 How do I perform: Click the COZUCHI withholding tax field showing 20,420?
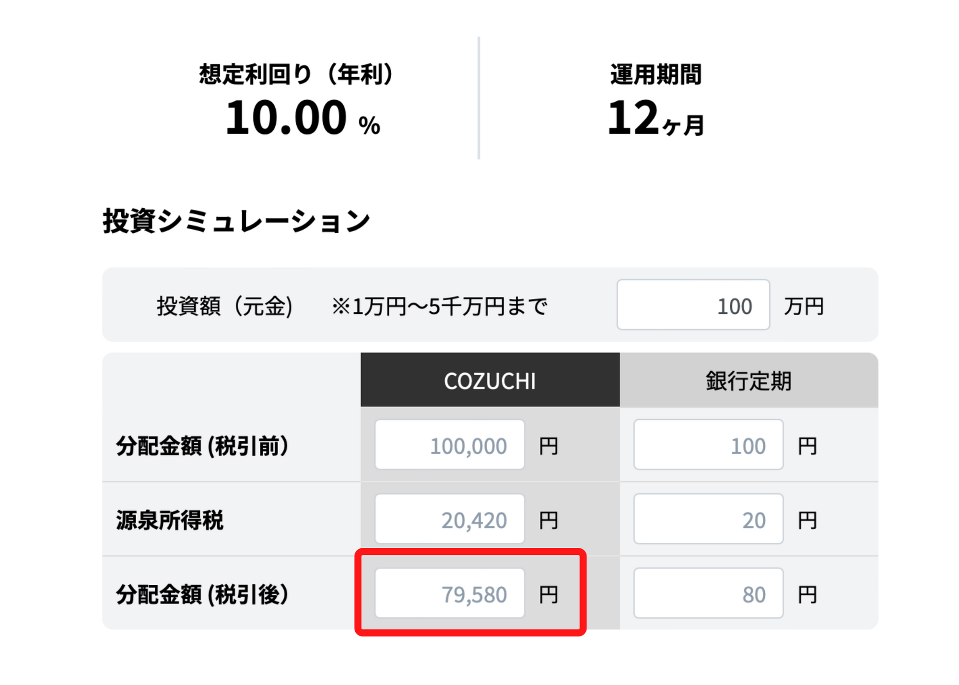click(449, 519)
